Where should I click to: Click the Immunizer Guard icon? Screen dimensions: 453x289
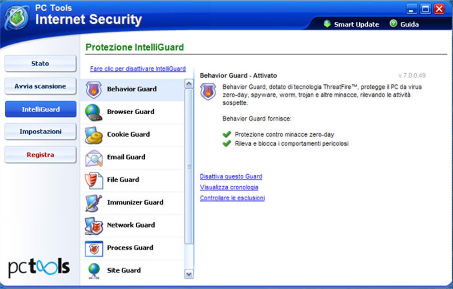point(94,203)
